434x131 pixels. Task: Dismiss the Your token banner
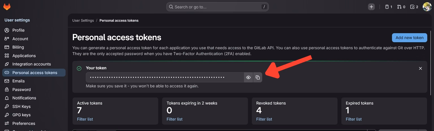point(420,68)
